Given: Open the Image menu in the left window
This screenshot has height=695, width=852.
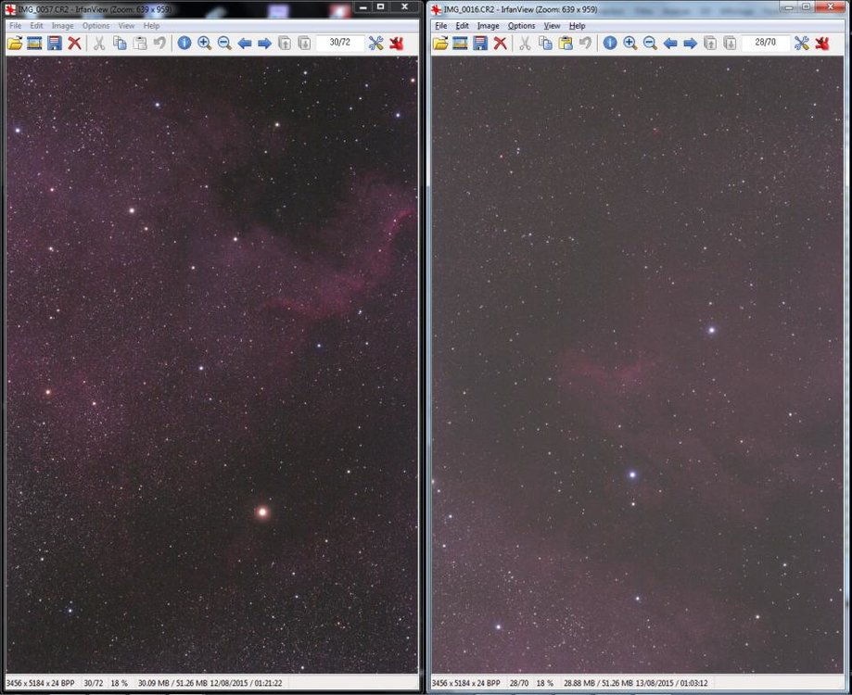Looking at the screenshot, I should [62, 25].
